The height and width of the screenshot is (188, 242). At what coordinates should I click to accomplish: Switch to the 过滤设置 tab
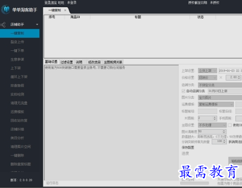click(x=66, y=62)
